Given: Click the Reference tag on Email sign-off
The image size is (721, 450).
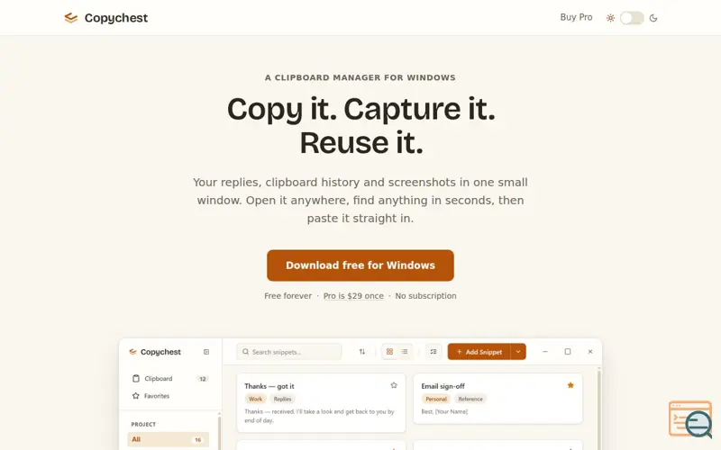Looking at the screenshot, I should [470, 399].
